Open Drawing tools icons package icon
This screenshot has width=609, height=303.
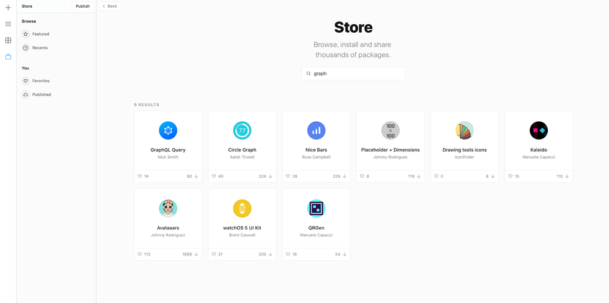(x=464, y=130)
